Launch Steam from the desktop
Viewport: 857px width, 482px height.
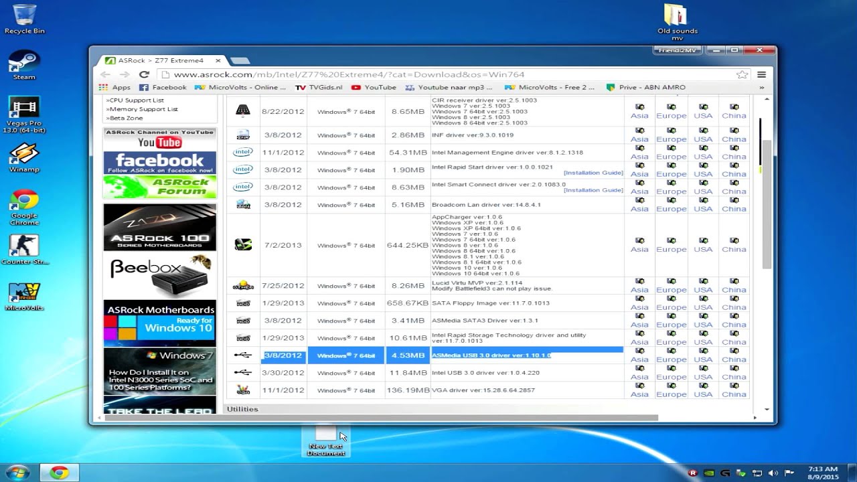tap(24, 65)
